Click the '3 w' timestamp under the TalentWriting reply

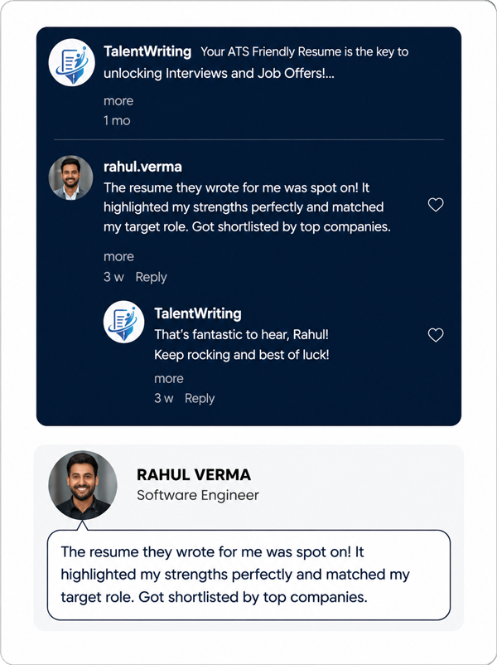[163, 398]
